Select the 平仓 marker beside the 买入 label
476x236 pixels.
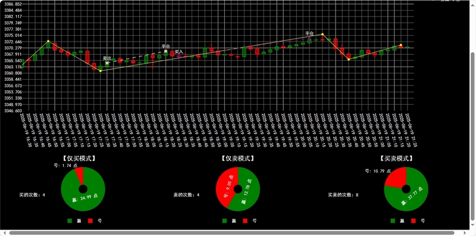coord(166,51)
